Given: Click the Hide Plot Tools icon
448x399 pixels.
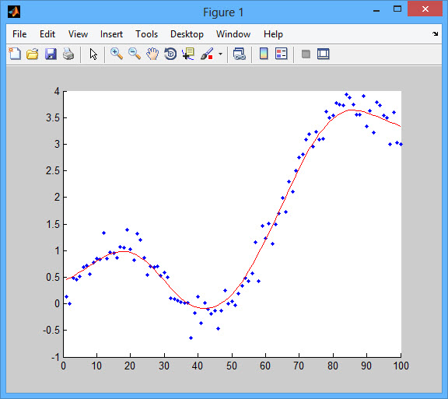Looking at the screenshot, I should tap(306, 54).
